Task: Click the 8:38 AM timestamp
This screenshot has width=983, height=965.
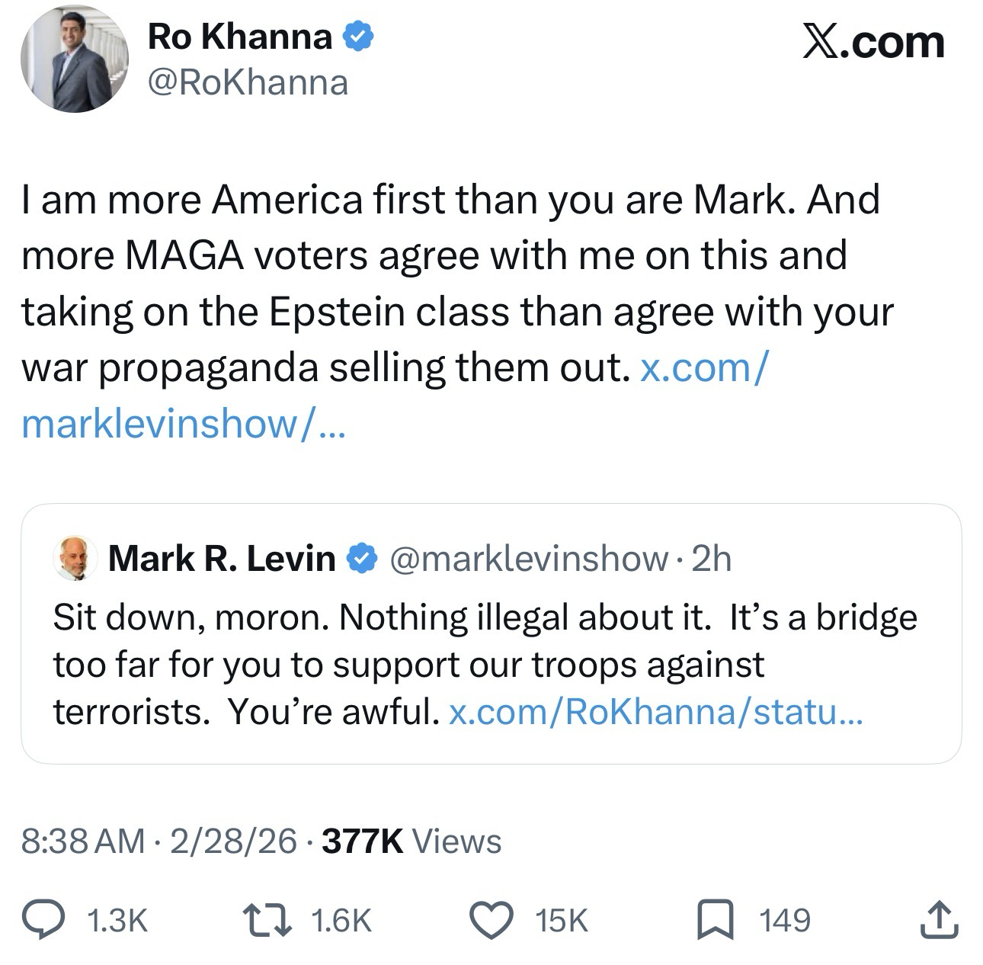Action: tap(82, 841)
